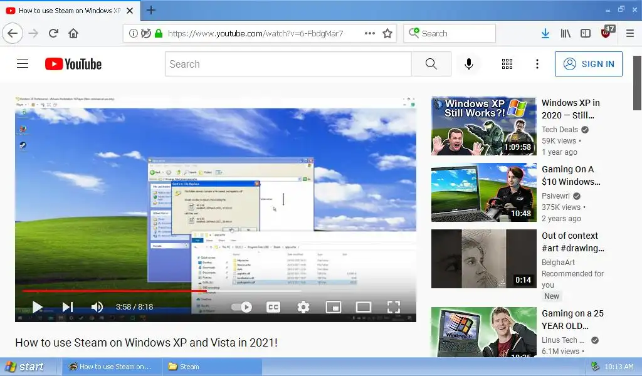This screenshot has width=642, height=376.
Task: Open Gaming on a 25 YEAR OLD title
Action: click(x=572, y=320)
